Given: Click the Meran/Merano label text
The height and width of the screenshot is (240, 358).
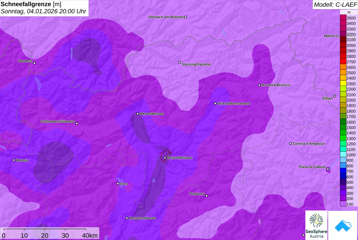Looking at the screenshot, I should pos(152,114).
